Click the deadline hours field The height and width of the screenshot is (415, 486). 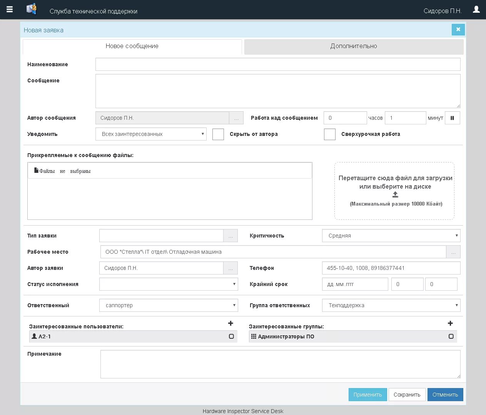click(x=407, y=284)
